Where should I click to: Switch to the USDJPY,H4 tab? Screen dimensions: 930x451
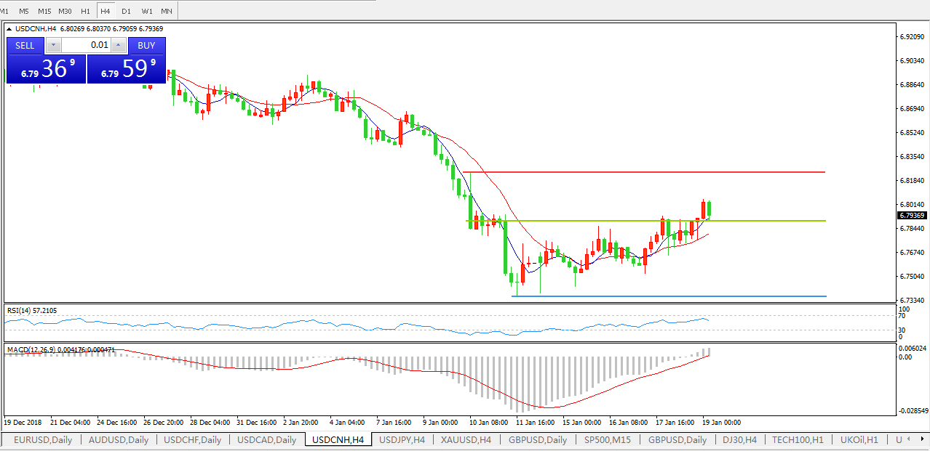point(402,439)
